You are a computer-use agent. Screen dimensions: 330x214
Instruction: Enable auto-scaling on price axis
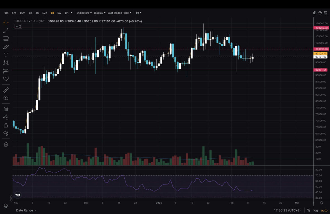click(324, 210)
